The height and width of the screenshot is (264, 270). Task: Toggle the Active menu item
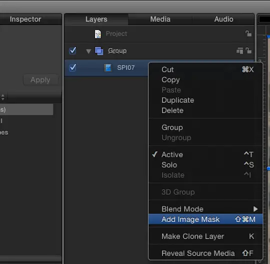[x=205, y=155]
